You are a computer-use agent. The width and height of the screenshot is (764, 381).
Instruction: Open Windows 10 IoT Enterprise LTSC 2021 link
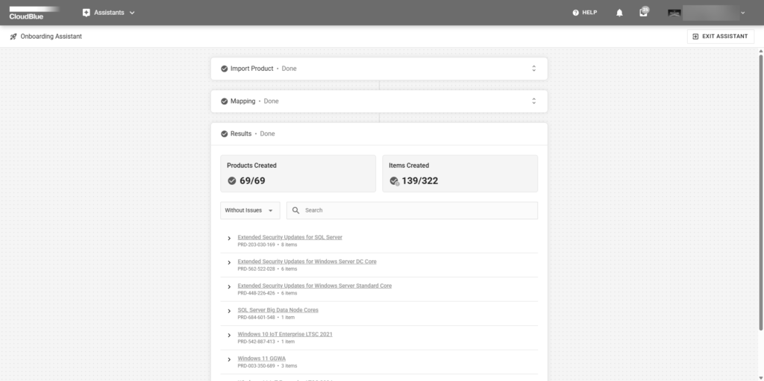point(285,334)
